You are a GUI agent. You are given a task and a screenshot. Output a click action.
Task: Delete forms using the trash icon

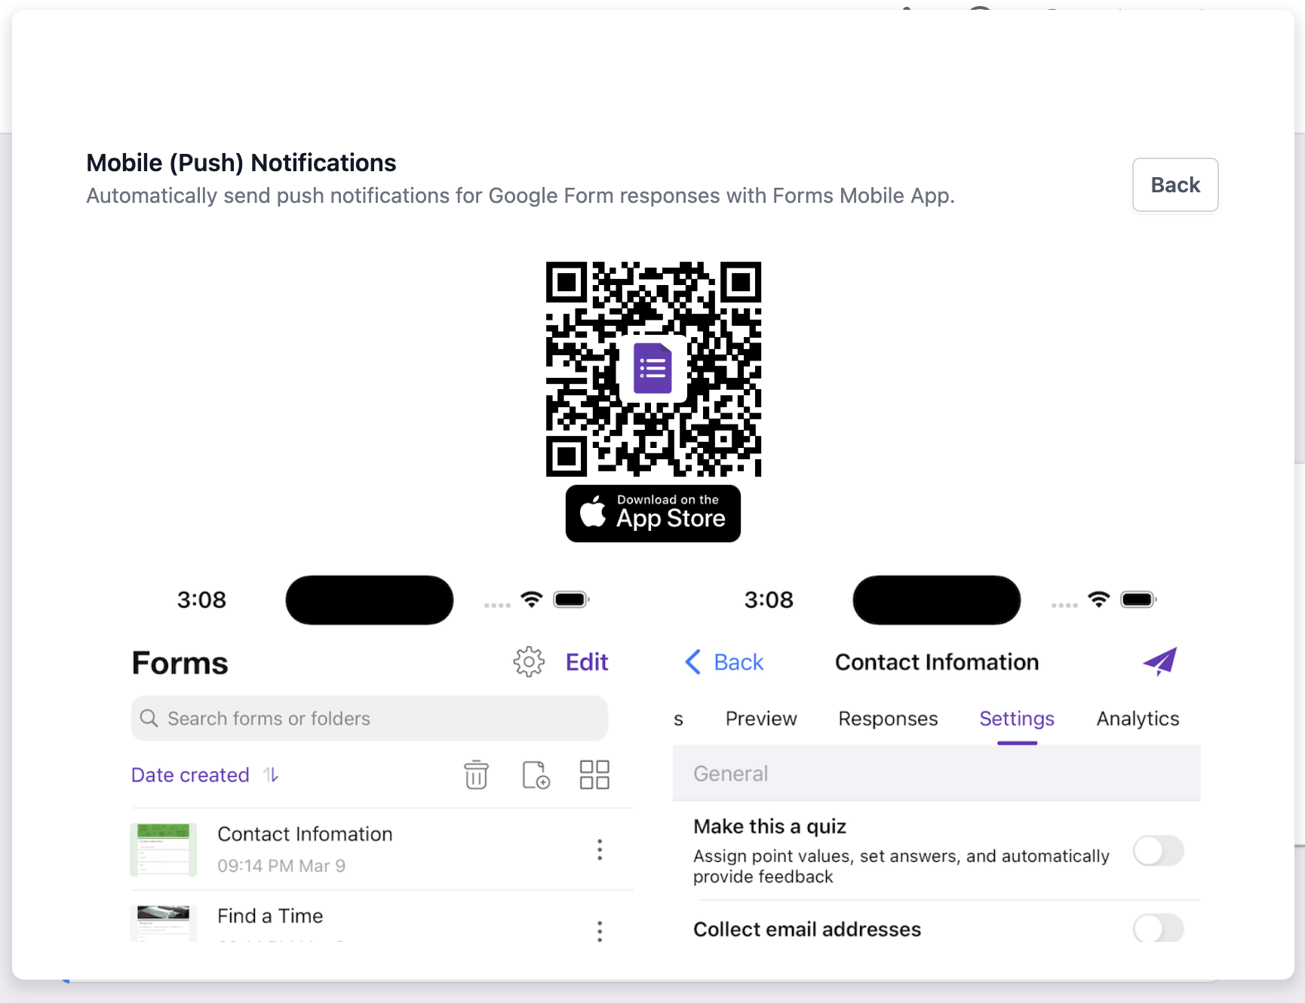[x=476, y=774]
